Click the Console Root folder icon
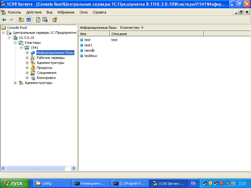Viewport: 251px width, 188px height. (3, 28)
